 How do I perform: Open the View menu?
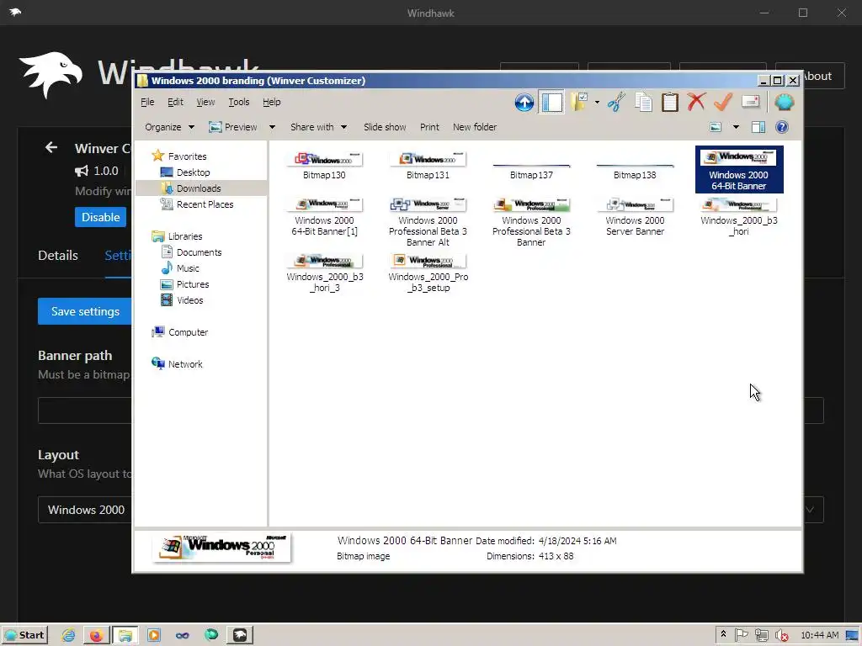point(205,102)
